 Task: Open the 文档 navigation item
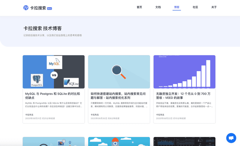[x=158, y=7]
